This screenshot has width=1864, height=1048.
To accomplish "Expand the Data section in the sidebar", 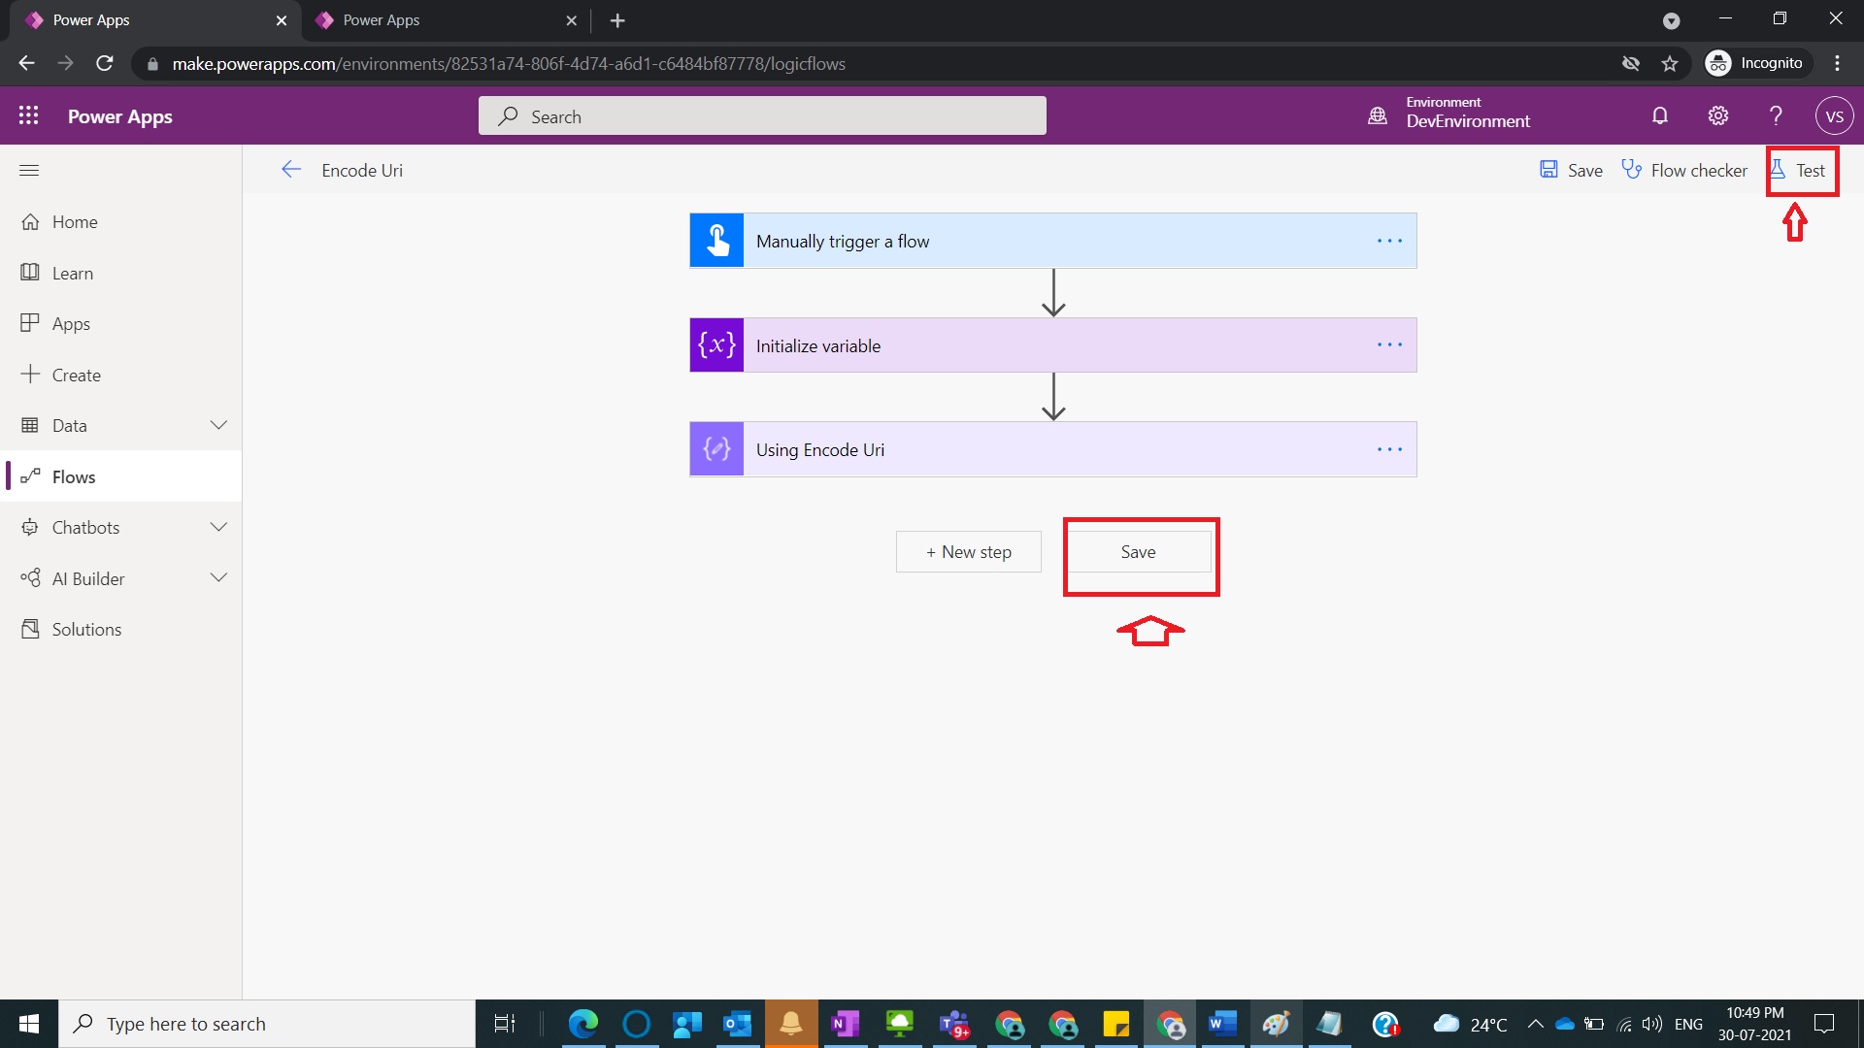I will click(218, 425).
